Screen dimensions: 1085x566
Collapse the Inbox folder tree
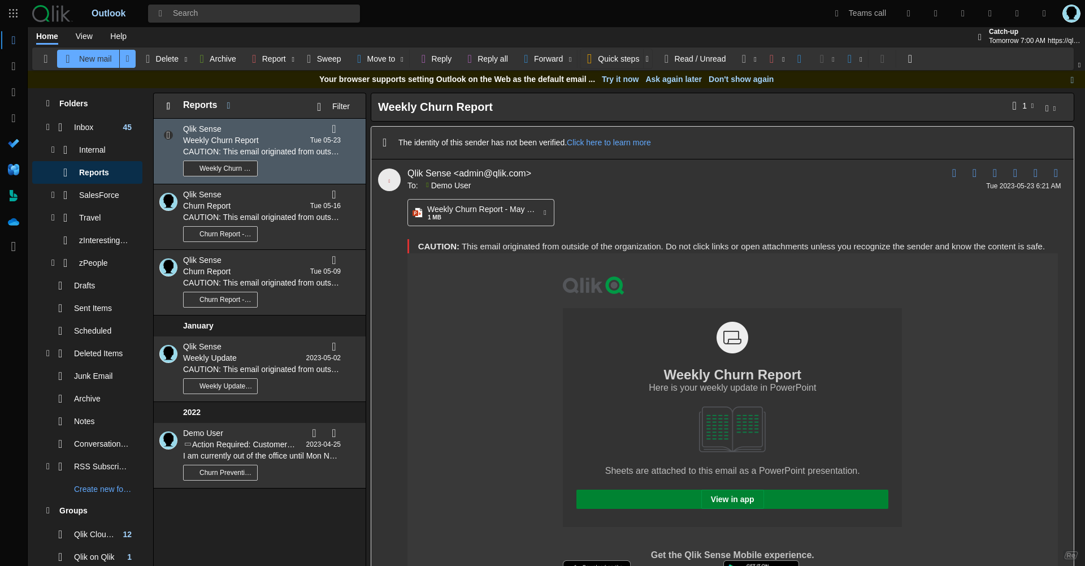(47, 127)
